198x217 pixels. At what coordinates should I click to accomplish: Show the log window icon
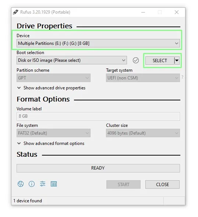point(54,184)
